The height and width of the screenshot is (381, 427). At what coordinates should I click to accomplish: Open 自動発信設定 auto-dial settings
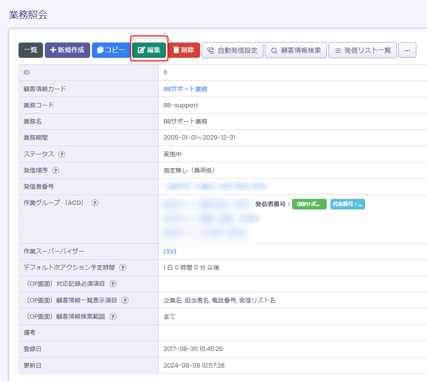(232, 50)
